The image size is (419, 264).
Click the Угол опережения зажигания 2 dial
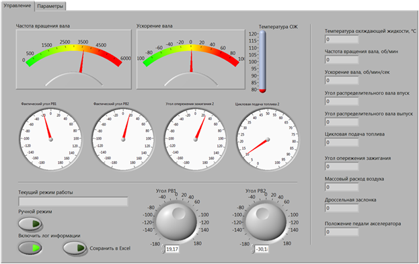click(195, 139)
